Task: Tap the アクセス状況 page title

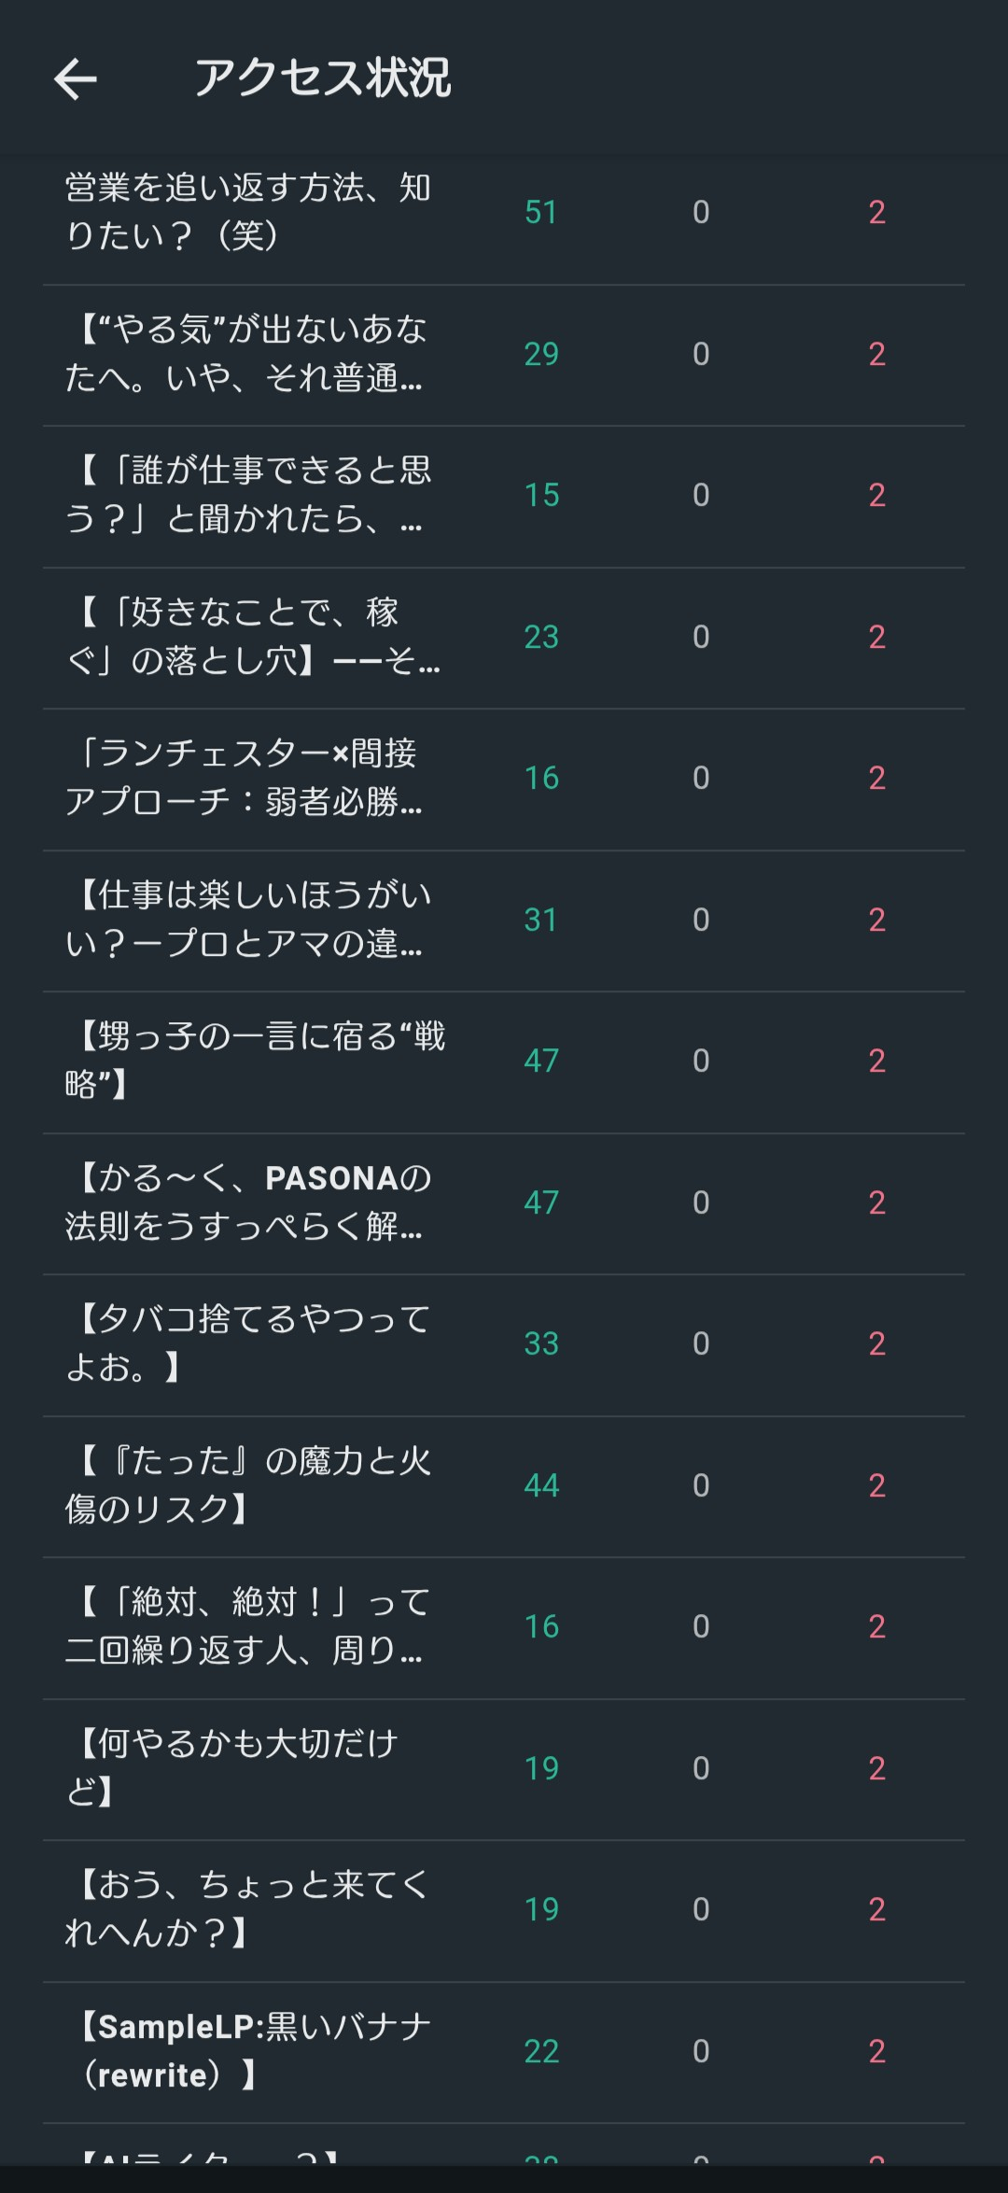Action: point(322,78)
